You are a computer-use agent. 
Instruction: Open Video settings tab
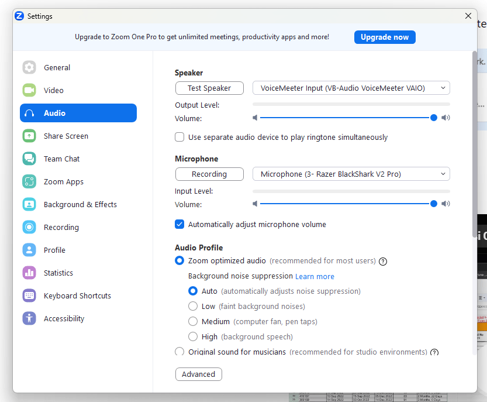pos(78,90)
